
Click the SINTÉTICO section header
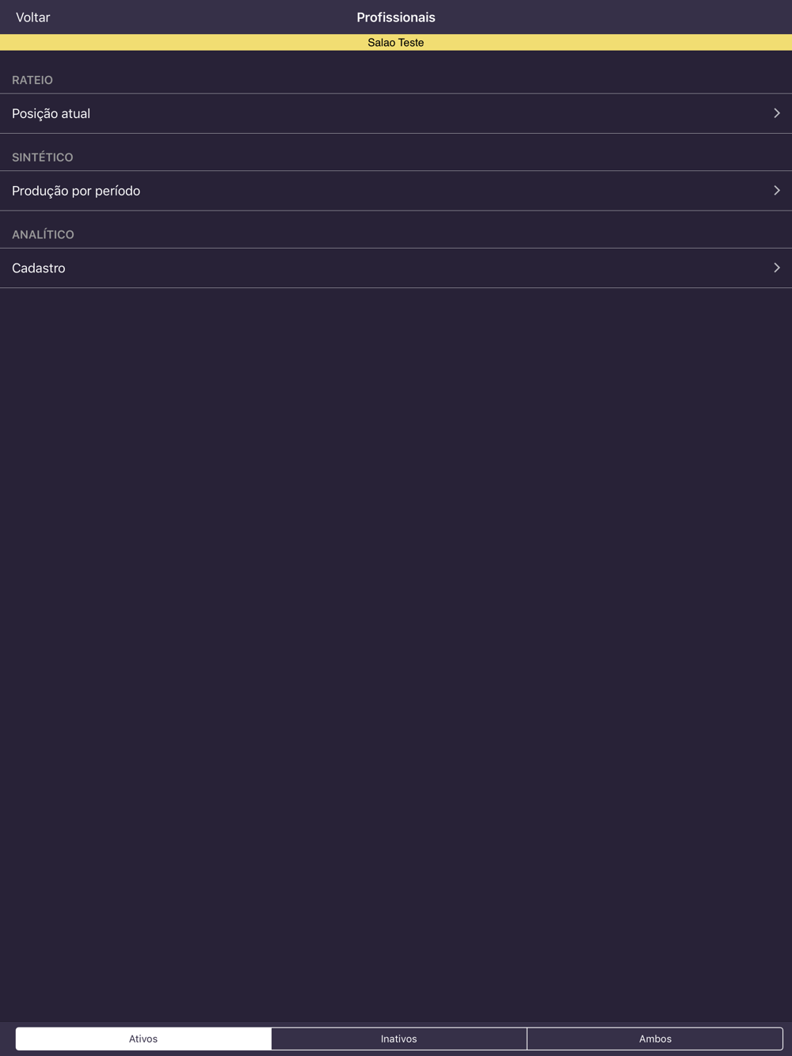[43, 158]
